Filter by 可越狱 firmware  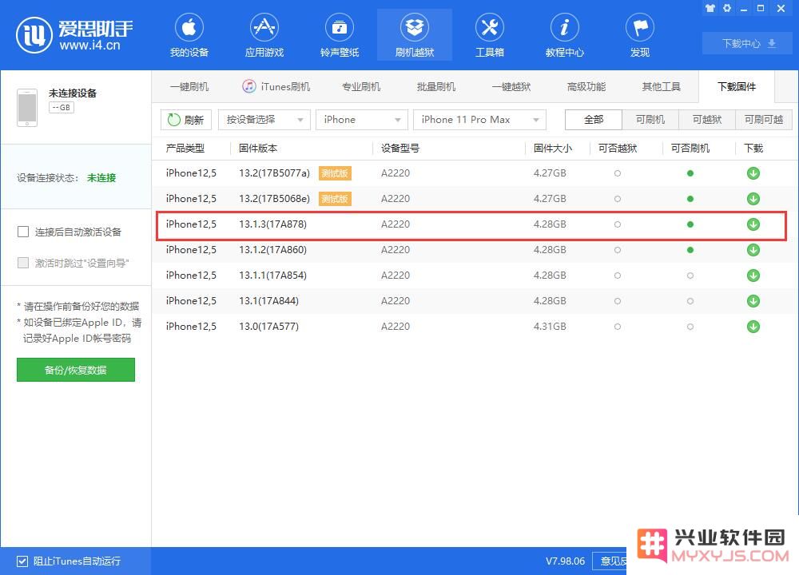[707, 120]
